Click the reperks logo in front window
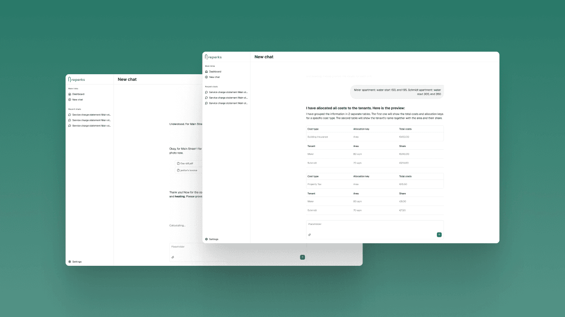Screen dimensions: 565x317 click(213, 57)
